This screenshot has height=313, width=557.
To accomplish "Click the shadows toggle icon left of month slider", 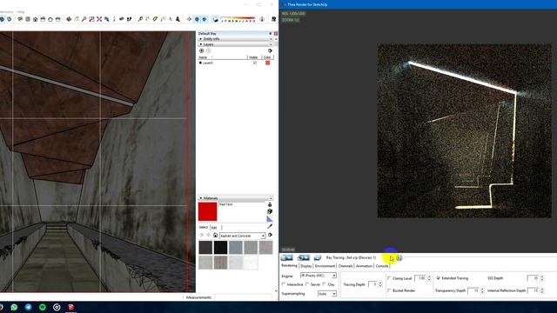I will coord(215,19).
